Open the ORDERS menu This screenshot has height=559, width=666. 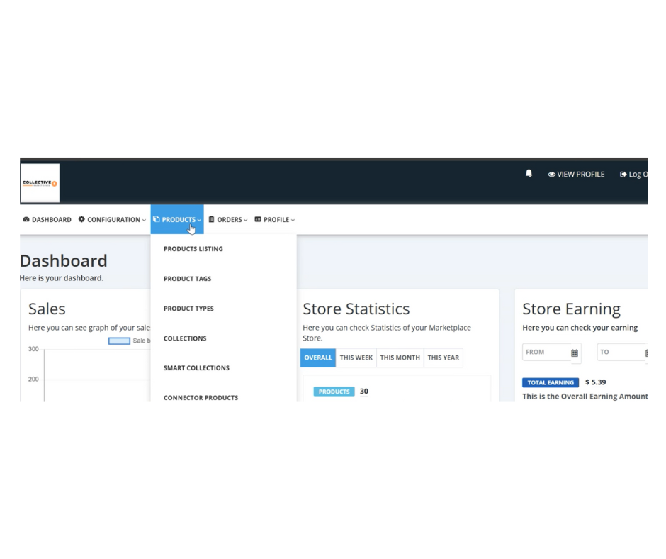pos(228,220)
